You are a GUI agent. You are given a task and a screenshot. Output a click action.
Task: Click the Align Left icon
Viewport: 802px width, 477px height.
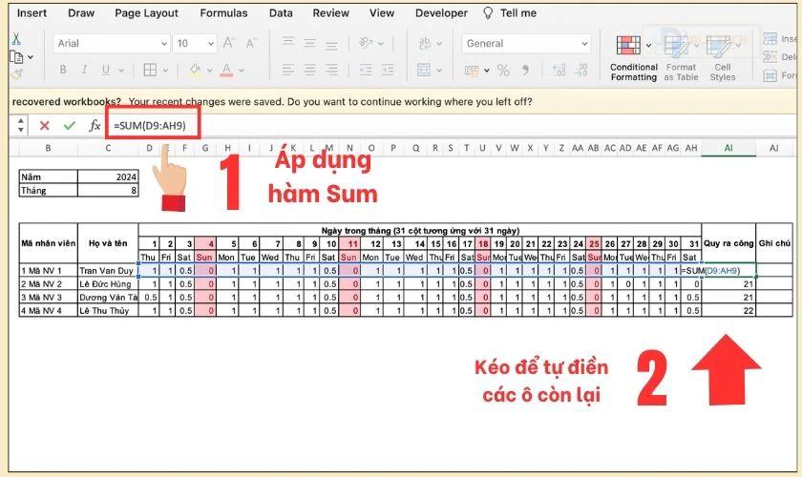(x=288, y=70)
